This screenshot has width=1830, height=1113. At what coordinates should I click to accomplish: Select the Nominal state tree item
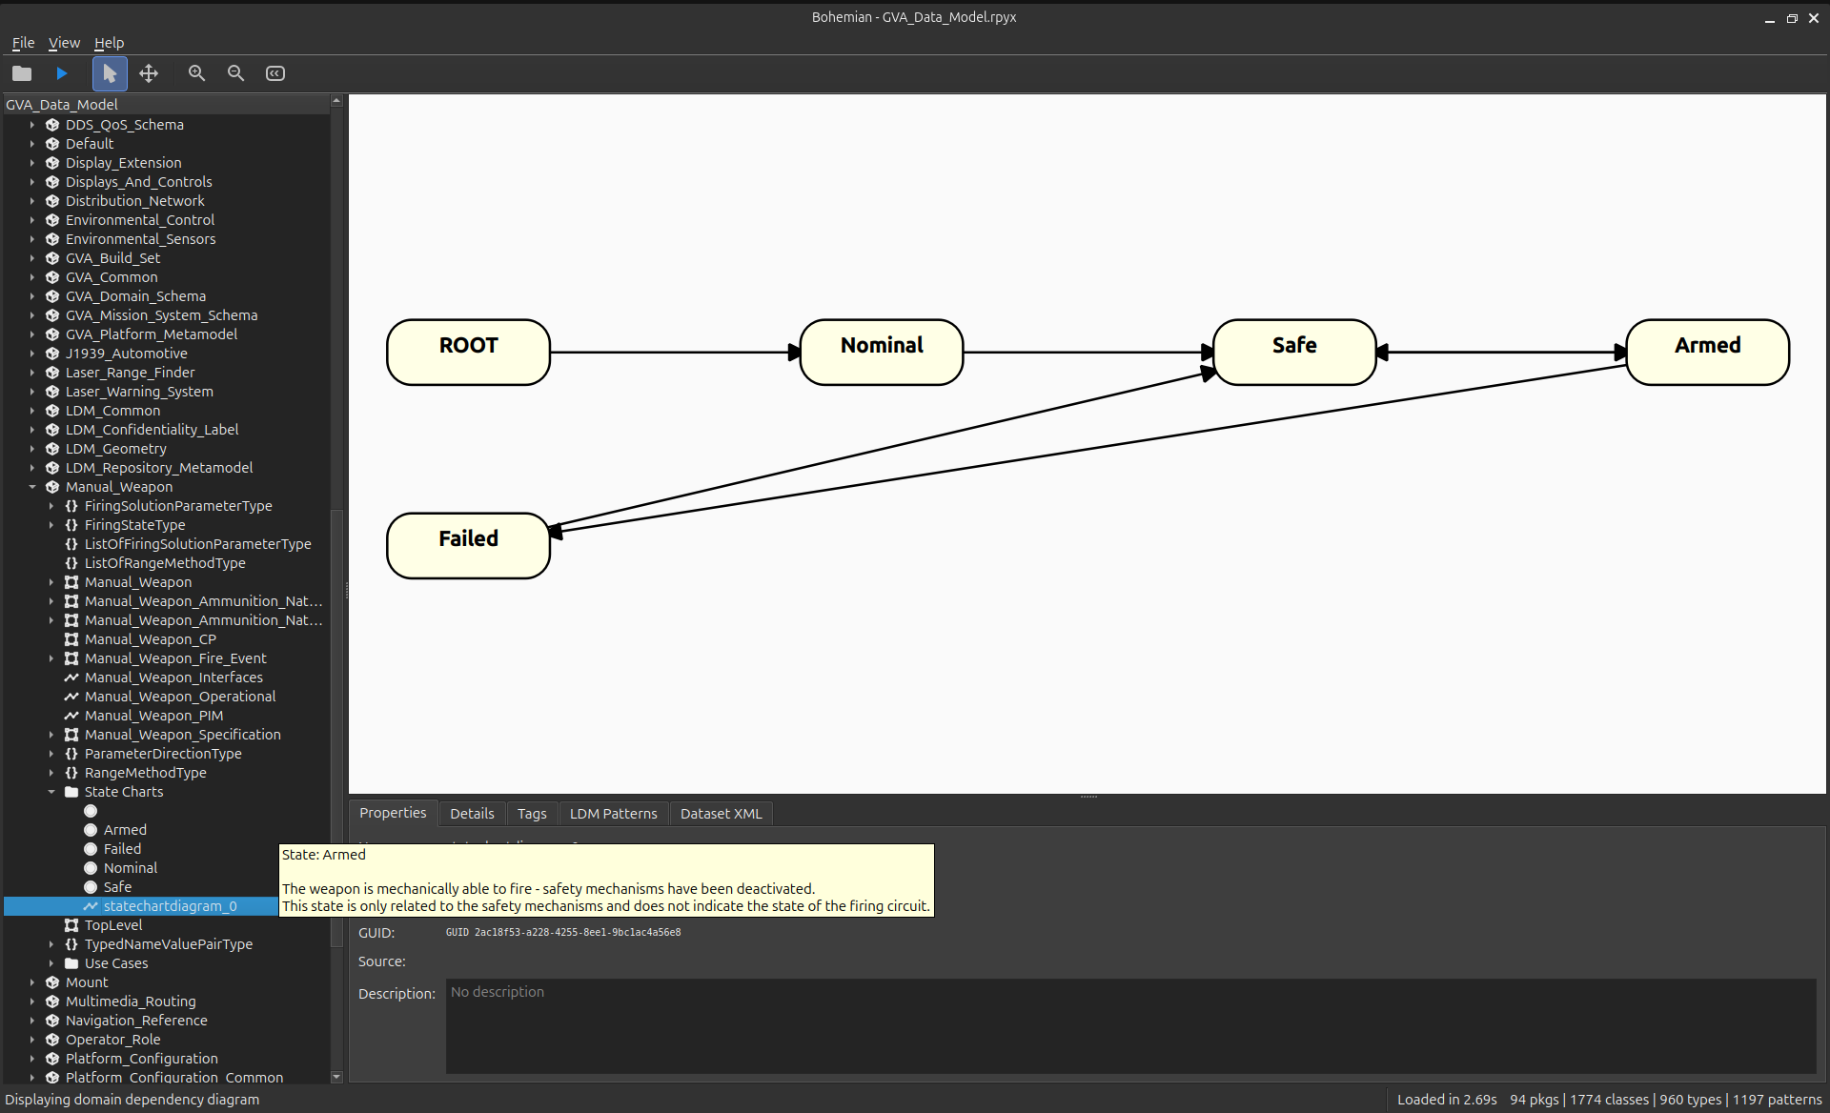pyautogui.click(x=130, y=868)
